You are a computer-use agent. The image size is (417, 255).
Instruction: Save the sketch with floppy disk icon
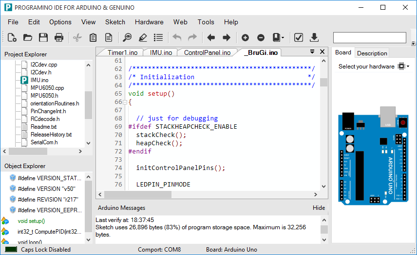(43, 37)
